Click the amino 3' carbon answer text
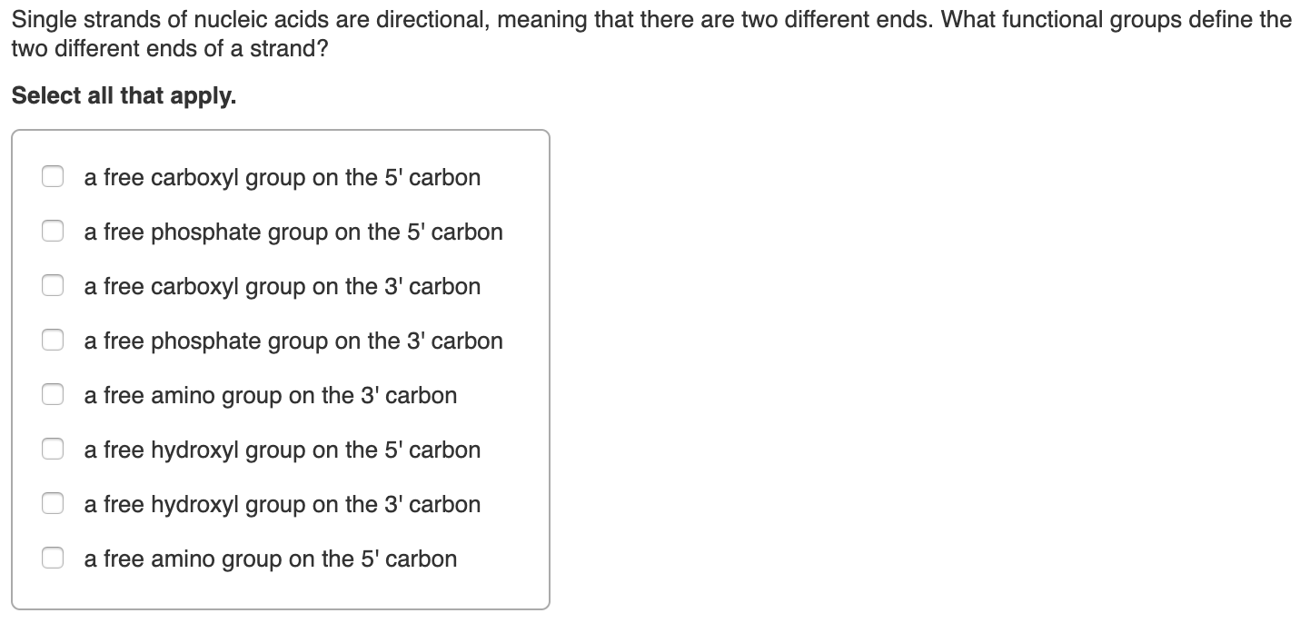Screen dimensions: 1310x623 tap(270, 395)
